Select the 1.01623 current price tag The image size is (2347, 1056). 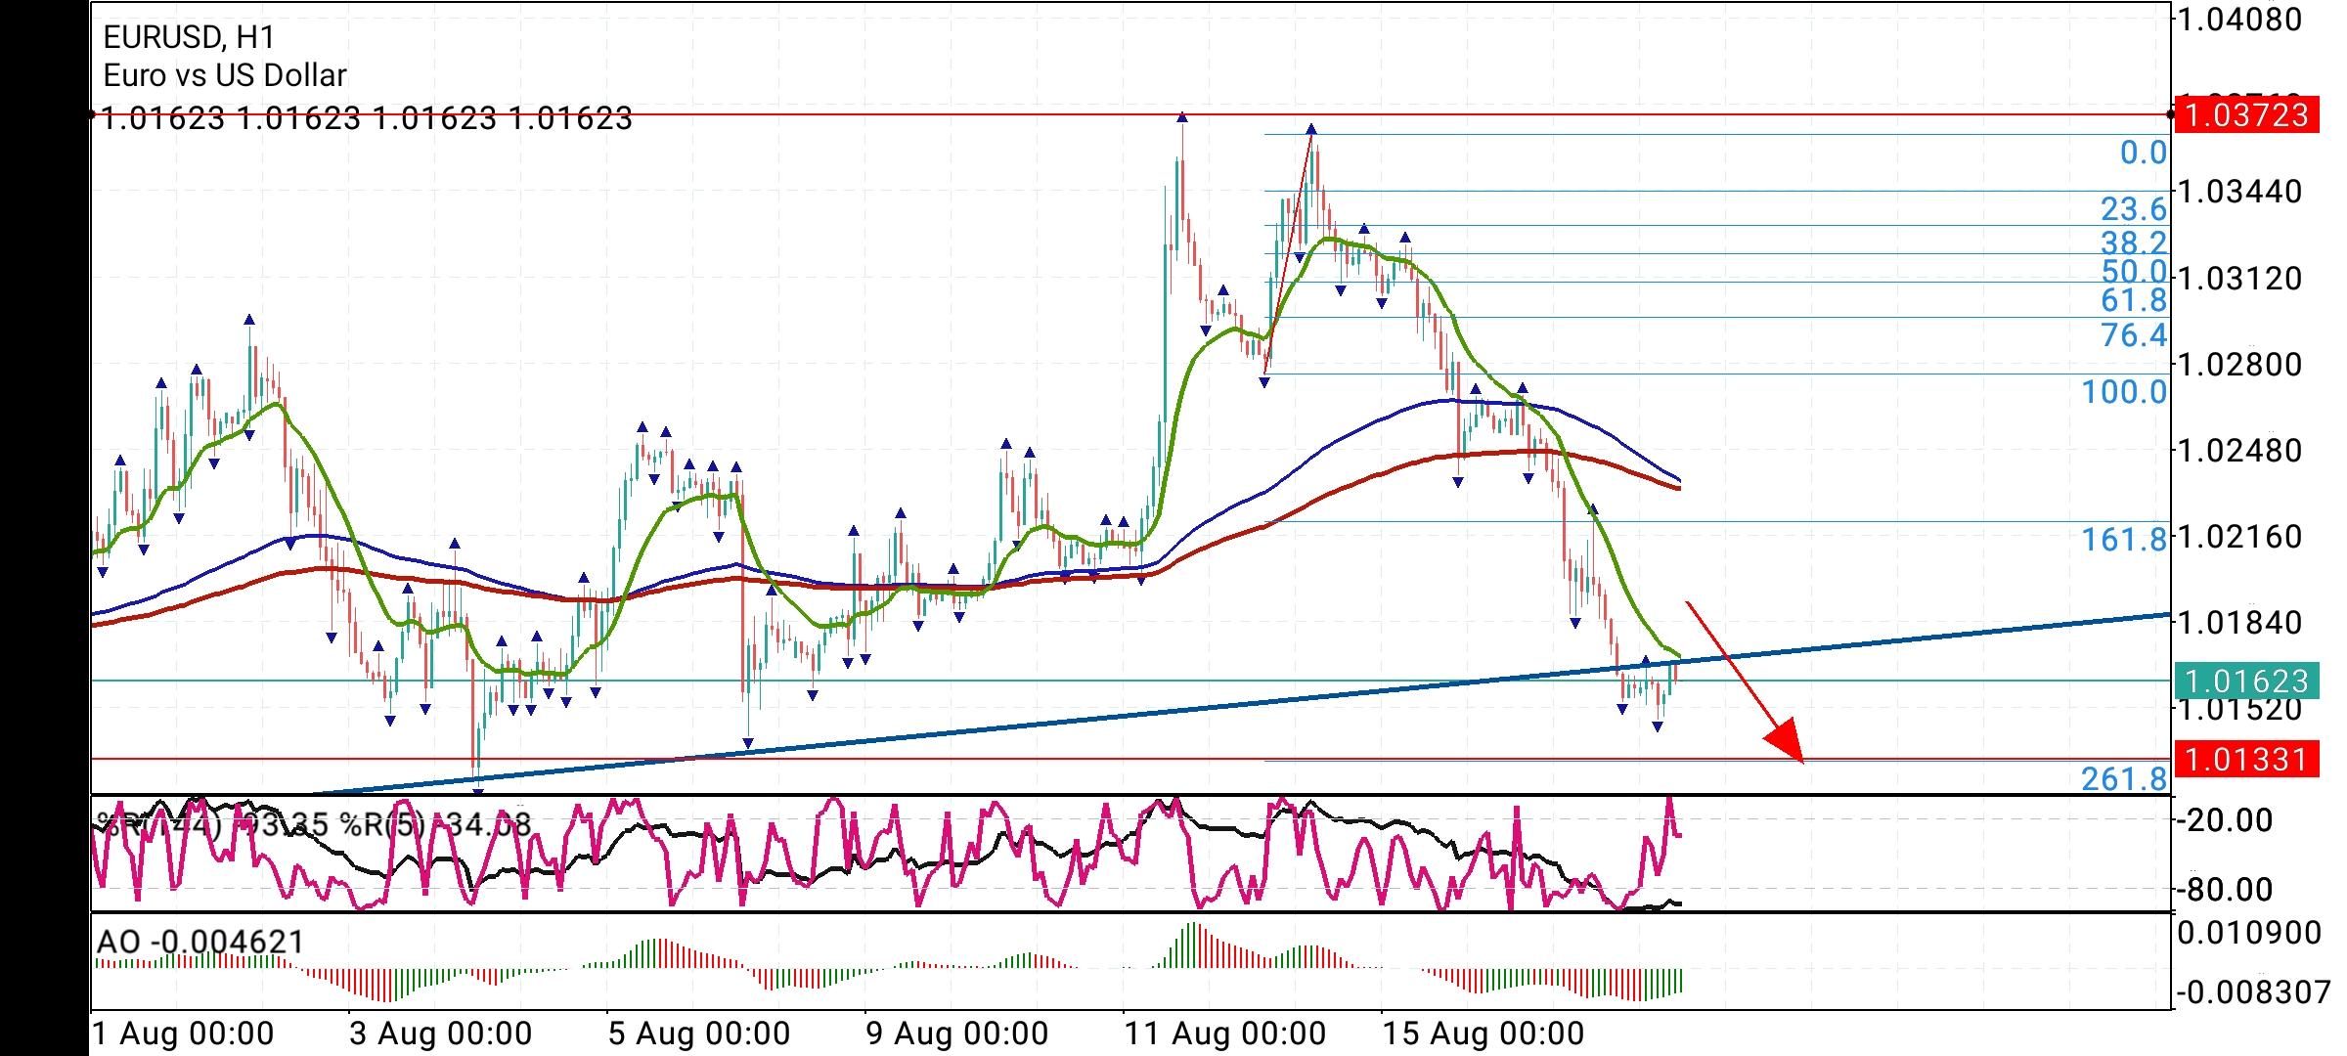point(2244,681)
